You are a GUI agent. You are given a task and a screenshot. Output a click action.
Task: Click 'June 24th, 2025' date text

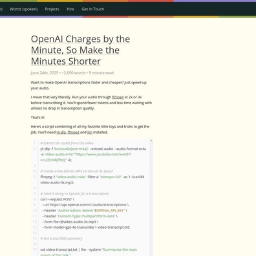(45, 73)
